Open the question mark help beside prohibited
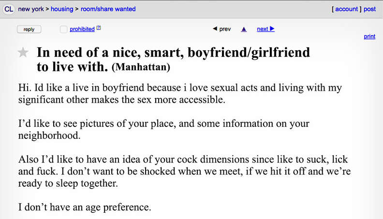 99,28
